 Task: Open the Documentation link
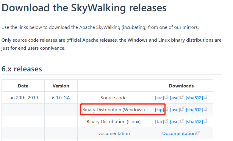click(x=179, y=134)
